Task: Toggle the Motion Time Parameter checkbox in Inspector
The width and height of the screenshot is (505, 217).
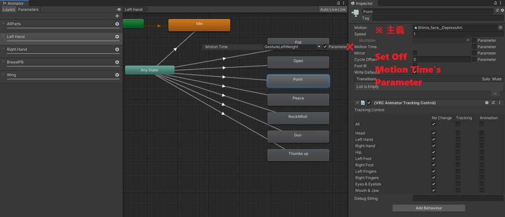Action: tap(474, 47)
